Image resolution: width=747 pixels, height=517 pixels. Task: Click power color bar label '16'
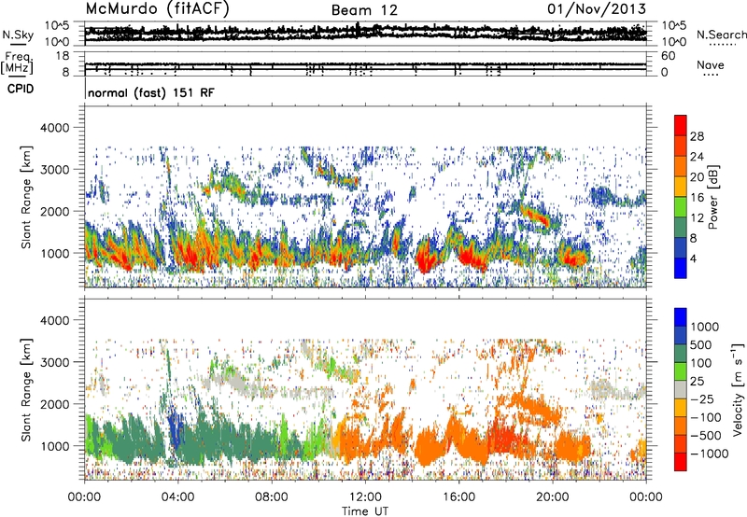tap(697, 198)
